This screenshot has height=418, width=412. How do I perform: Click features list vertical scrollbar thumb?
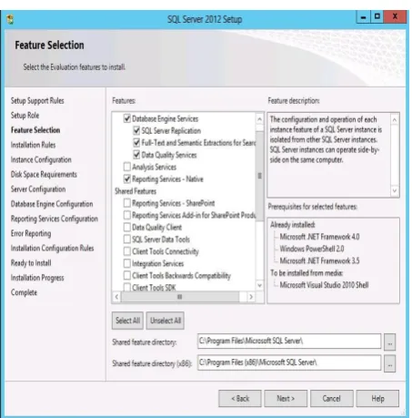pyautogui.click(x=259, y=176)
